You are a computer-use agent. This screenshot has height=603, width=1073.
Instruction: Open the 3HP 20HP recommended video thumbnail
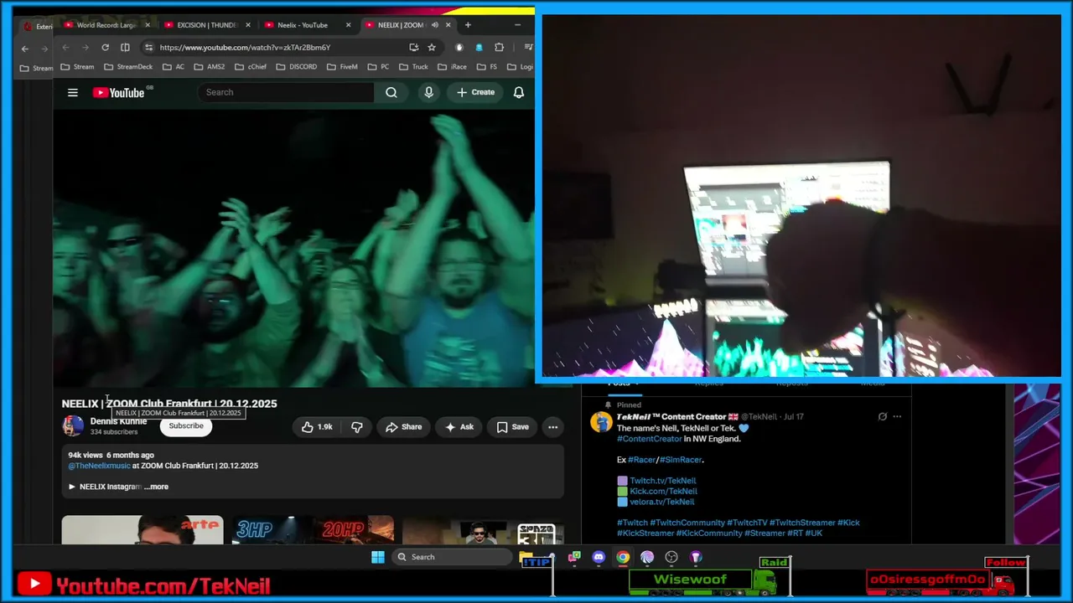(313, 530)
